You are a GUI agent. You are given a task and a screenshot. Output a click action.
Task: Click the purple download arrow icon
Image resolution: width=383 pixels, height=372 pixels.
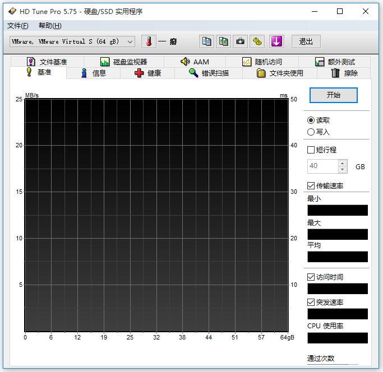[276, 41]
